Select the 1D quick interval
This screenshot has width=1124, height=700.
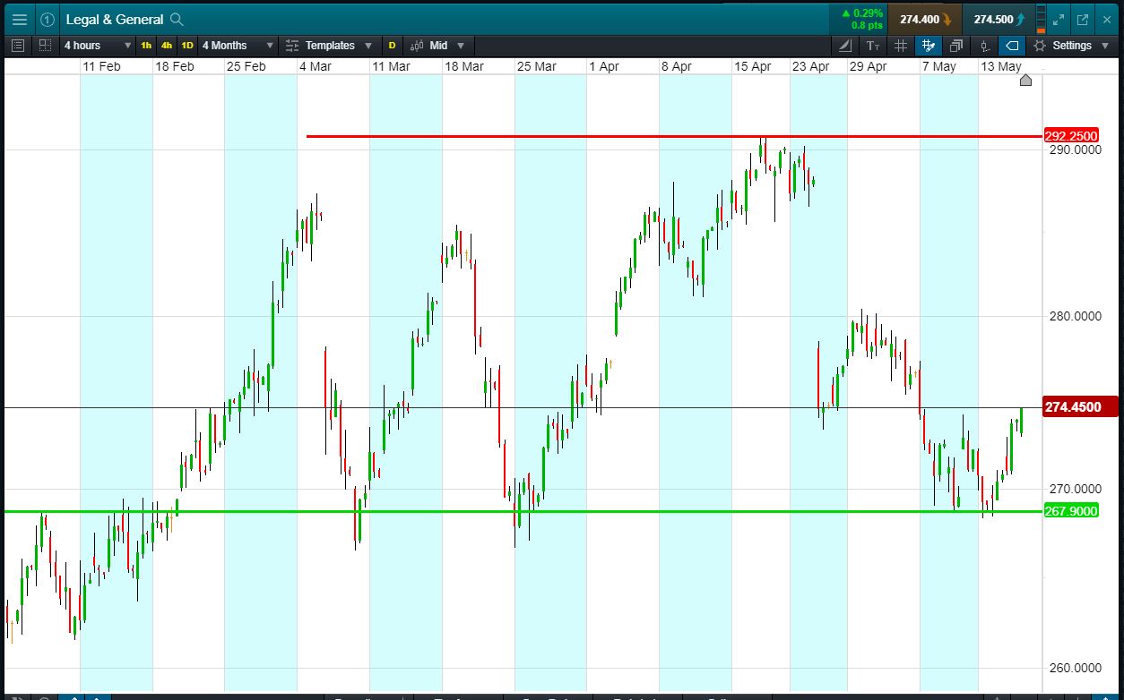(x=187, y=45)
